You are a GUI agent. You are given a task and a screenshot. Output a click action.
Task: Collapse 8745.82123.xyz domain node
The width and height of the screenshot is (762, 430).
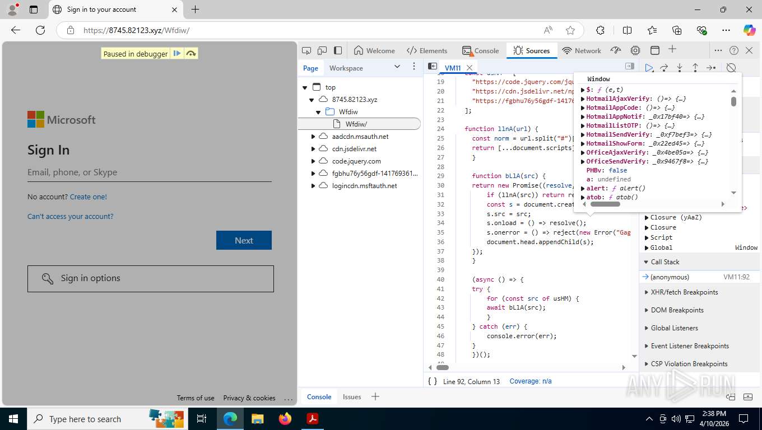click(x=313, y=100)
